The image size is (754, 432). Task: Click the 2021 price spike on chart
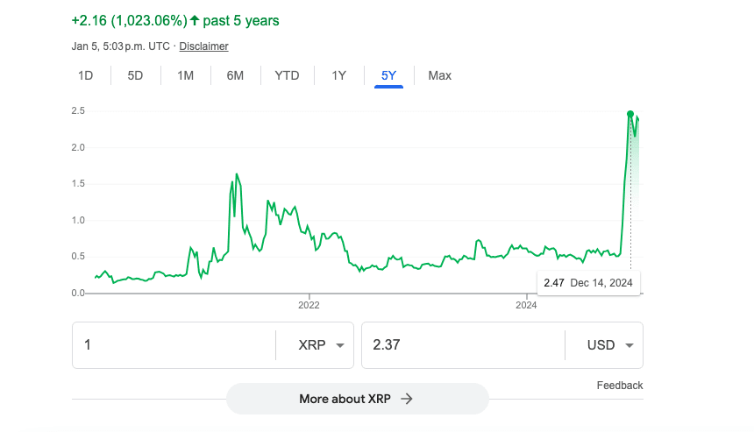coord(237,174)
